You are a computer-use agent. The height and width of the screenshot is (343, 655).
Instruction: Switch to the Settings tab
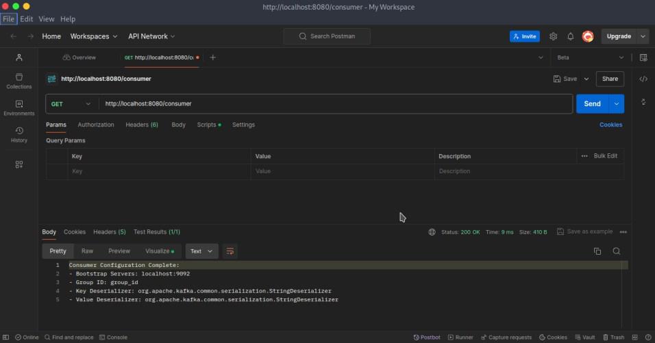(x=243, y=125)
